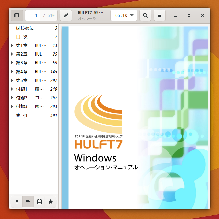Select the 第1章 chapter row text
The height and width of the screenshot is (219, 219).
31,45
